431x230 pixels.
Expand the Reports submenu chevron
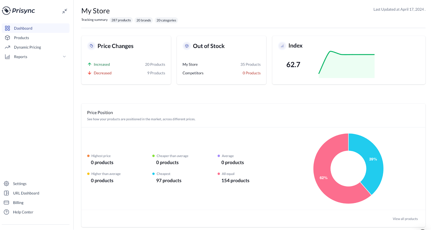[x=64, y=57]
